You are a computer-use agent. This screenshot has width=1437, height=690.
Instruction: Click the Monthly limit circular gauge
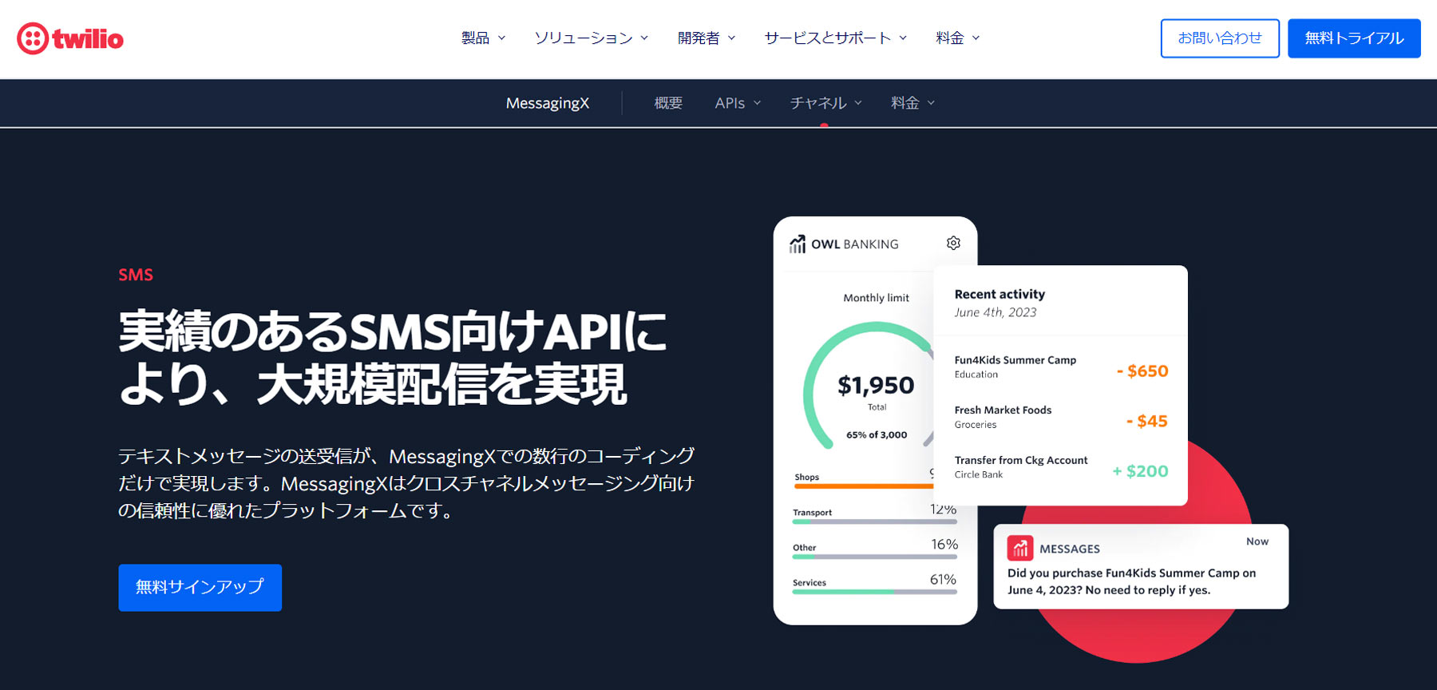[870, 386]
